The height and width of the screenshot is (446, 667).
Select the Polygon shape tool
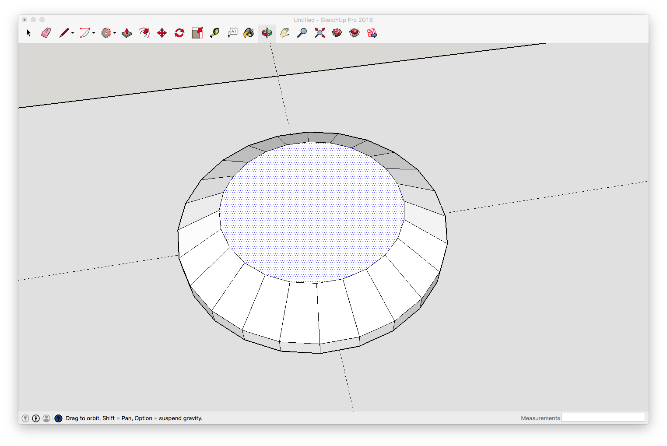click(x=106, y=33)
